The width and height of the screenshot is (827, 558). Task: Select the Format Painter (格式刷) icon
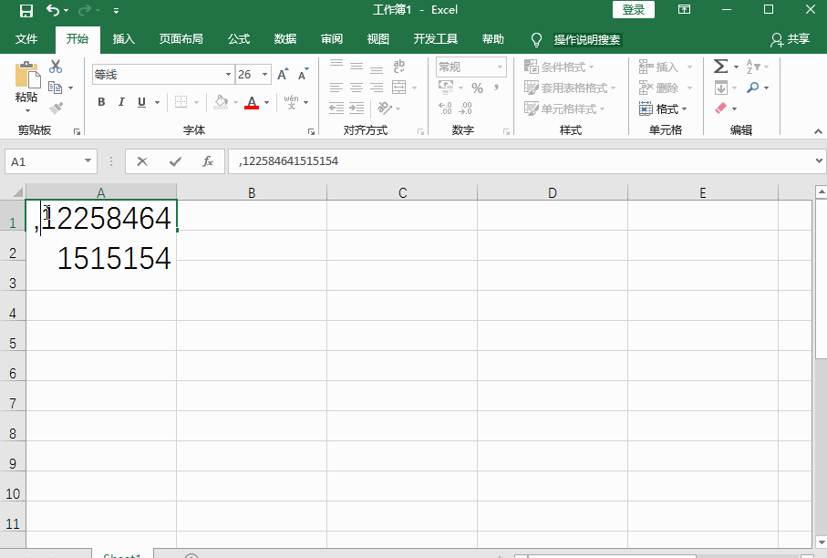(x=55, y=106)
